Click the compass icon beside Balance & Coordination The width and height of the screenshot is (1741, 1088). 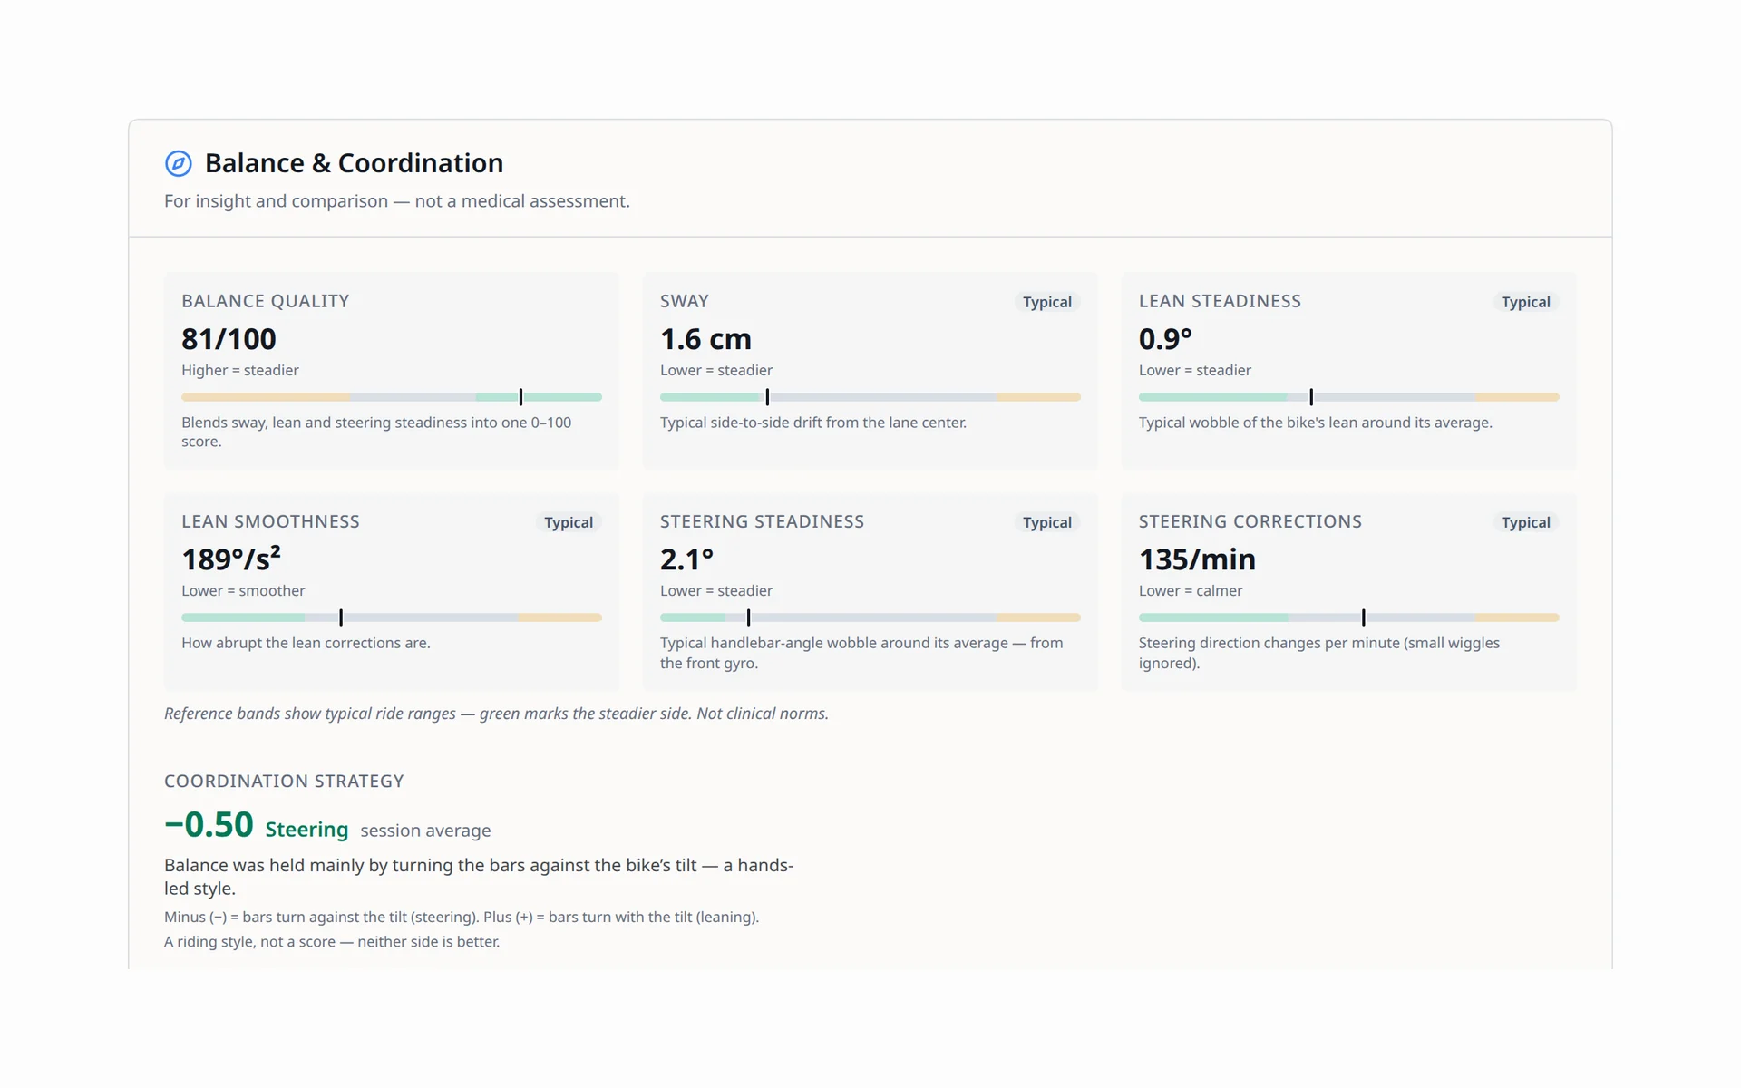tap(178, 163)
